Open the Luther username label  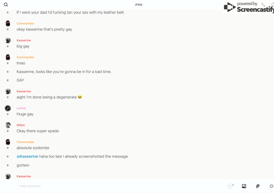point(21,108)
